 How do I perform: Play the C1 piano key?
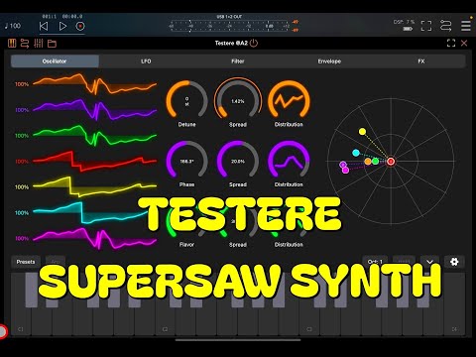[21, 320]
